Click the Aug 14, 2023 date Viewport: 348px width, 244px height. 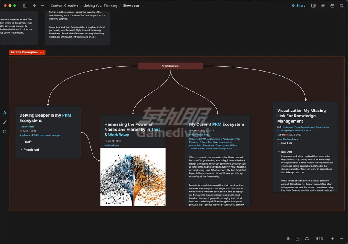pyautogui.click(x=29, y=131)
